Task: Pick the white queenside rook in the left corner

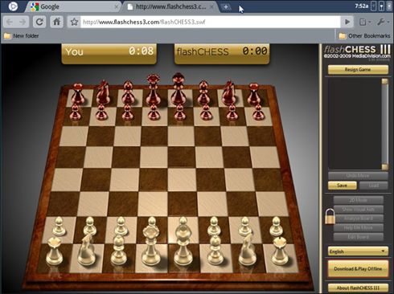Action: 55,251
